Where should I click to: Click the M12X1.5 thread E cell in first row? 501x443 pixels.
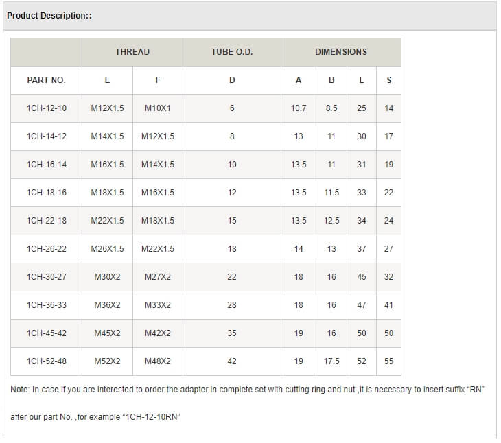(x=107, y=108)
